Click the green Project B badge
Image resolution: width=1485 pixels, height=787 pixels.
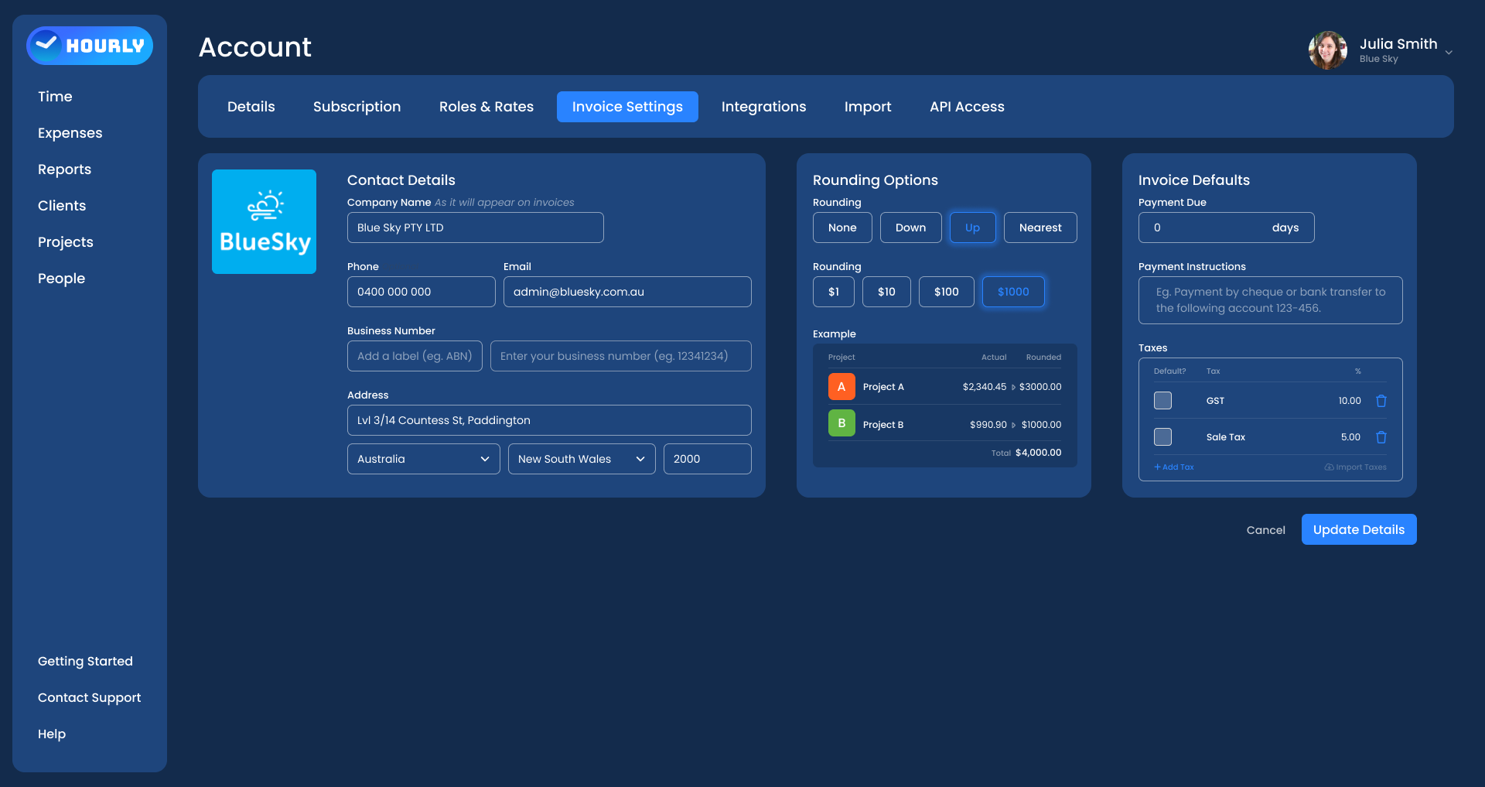(x=841, y=423)
